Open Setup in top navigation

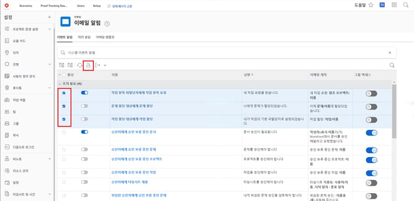click(x=97, y=6)
